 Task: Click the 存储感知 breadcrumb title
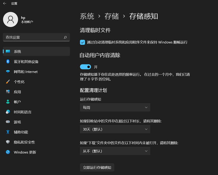[x=144, y=16]
